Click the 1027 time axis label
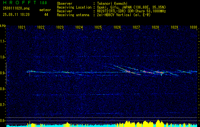This screenshot has width=200, height=127. click(136, 27)
